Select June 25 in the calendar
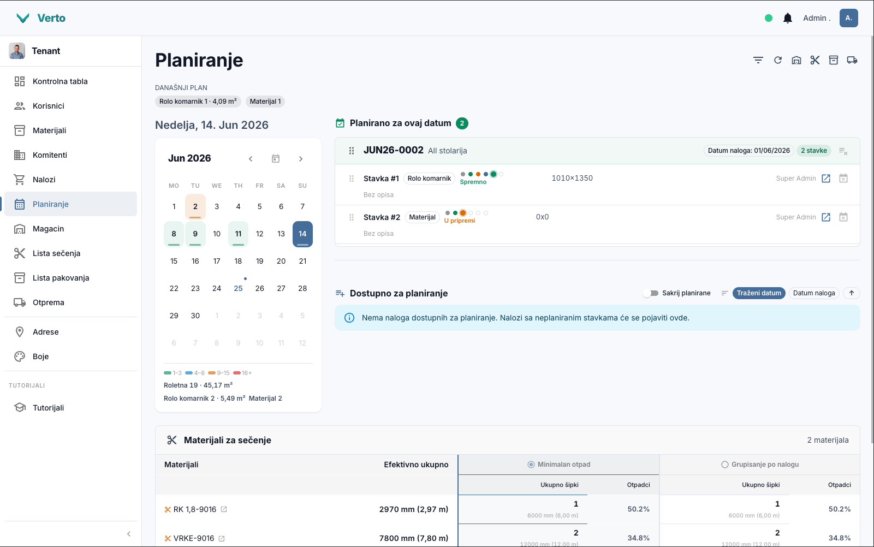The image size is (874, 547). [238, 288]
